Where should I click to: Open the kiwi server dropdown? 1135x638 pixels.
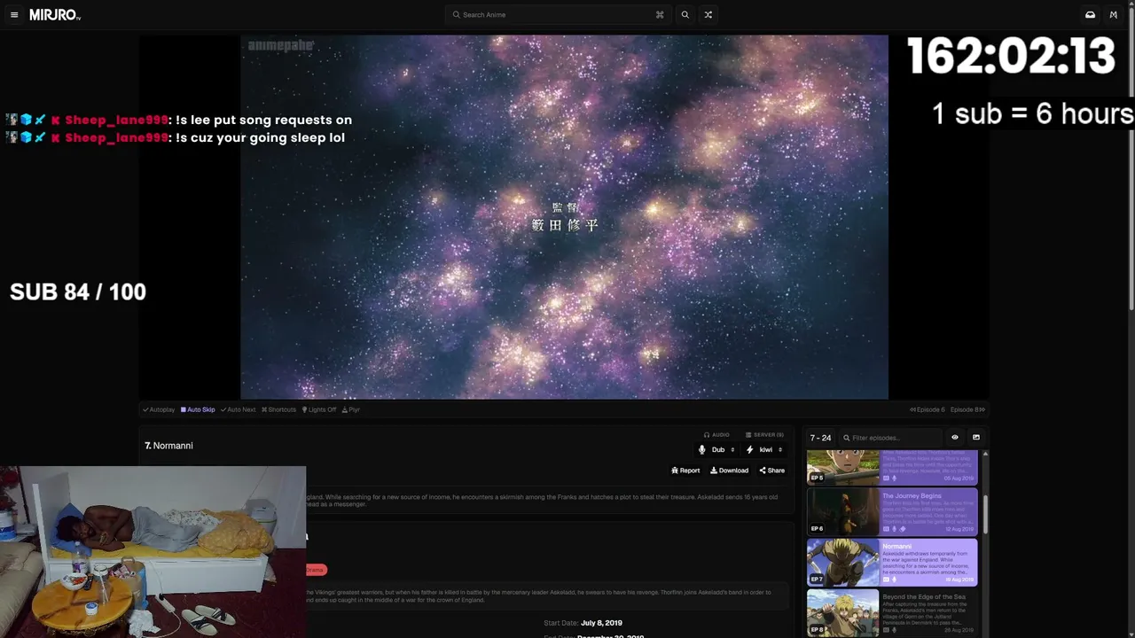[764, 450]
